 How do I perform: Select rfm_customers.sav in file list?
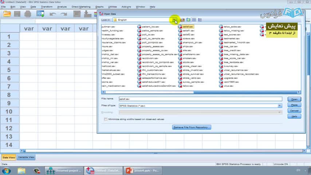(x=152, y=70)
